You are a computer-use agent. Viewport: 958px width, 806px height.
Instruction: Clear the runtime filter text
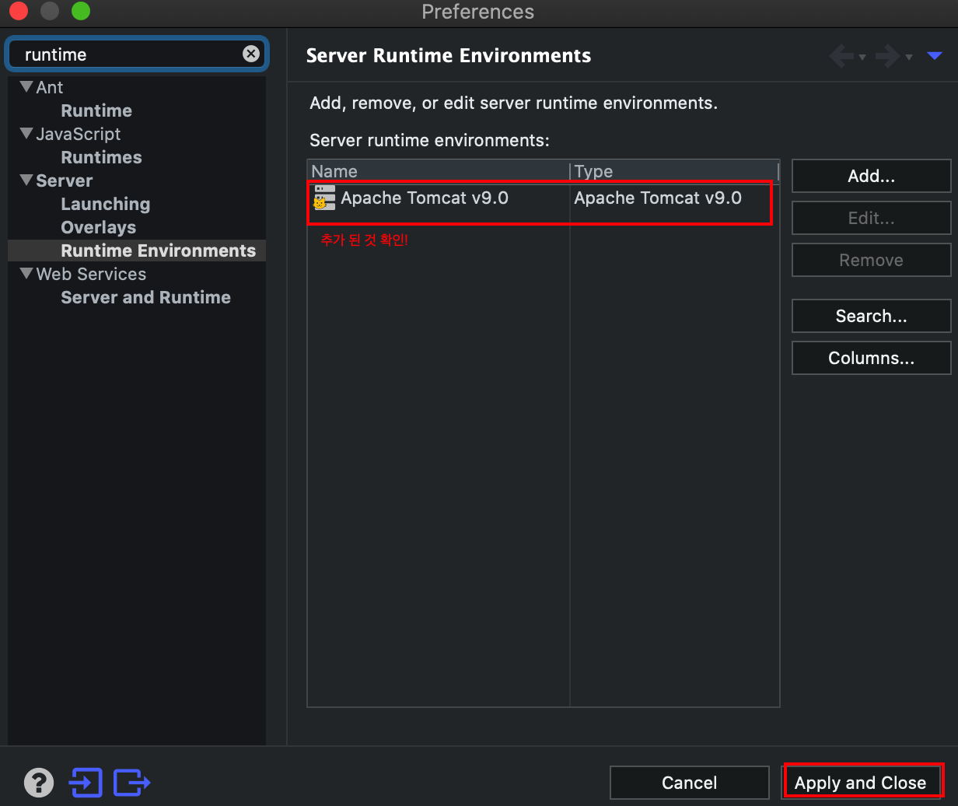(x=250, y=54)
